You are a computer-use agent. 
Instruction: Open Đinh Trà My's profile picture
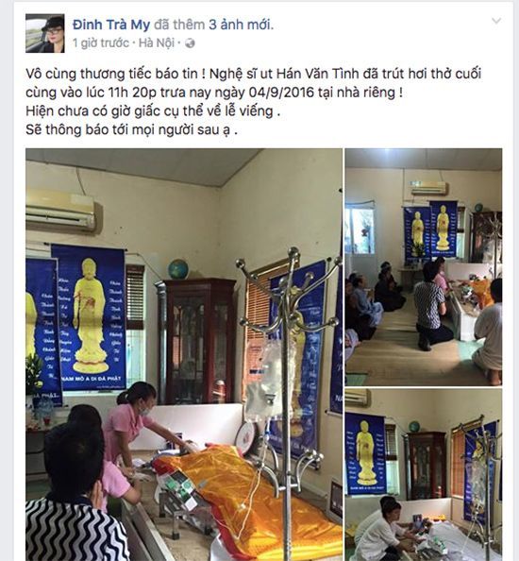(x=45, y=33)
